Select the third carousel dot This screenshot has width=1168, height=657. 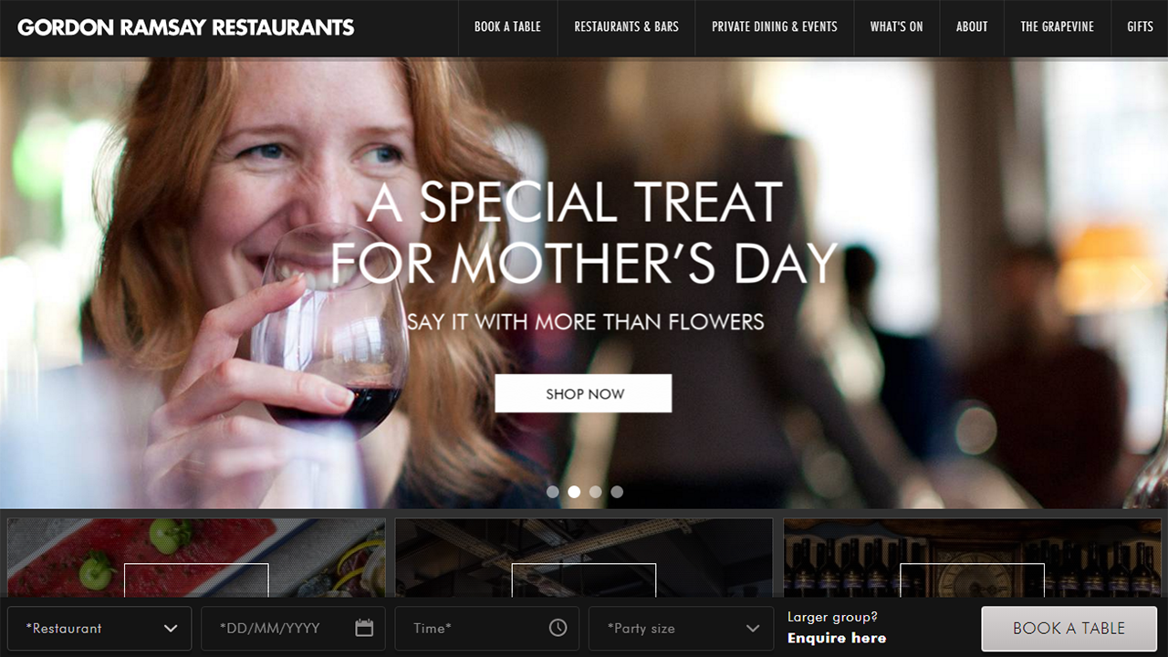pos(595,492)
